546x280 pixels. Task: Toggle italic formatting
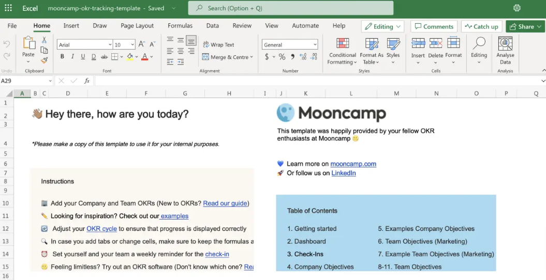coord(72,57)
